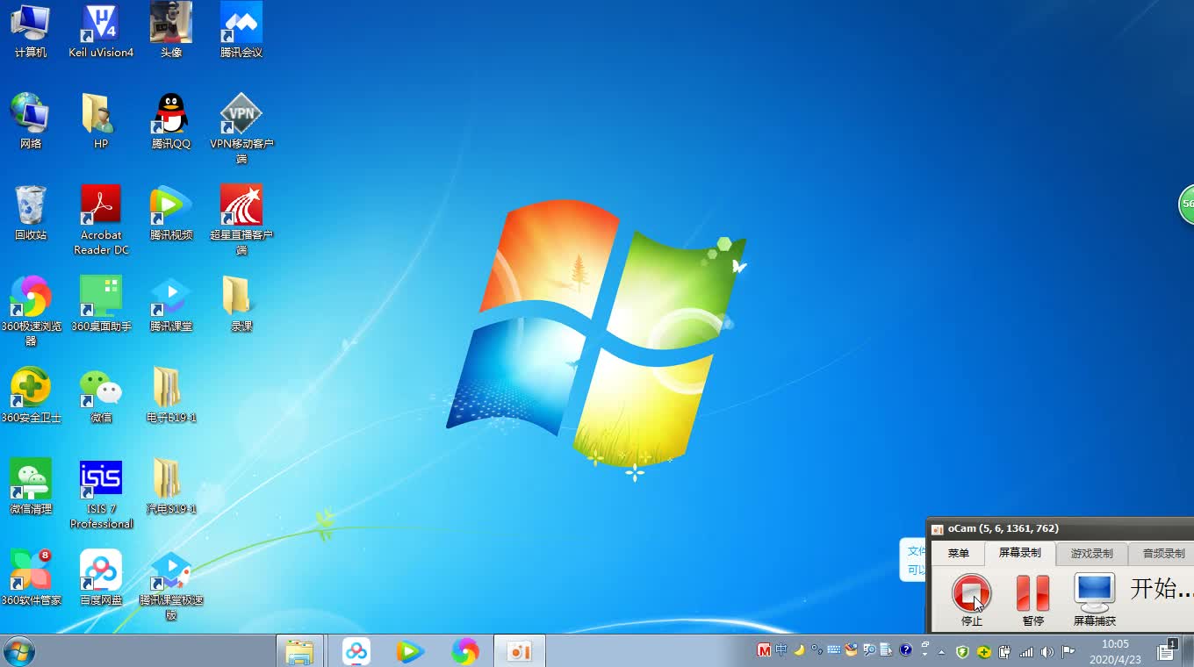Open the Action Center flag icon
The height and width of the screenshot is (667, 1194).
1068,652
